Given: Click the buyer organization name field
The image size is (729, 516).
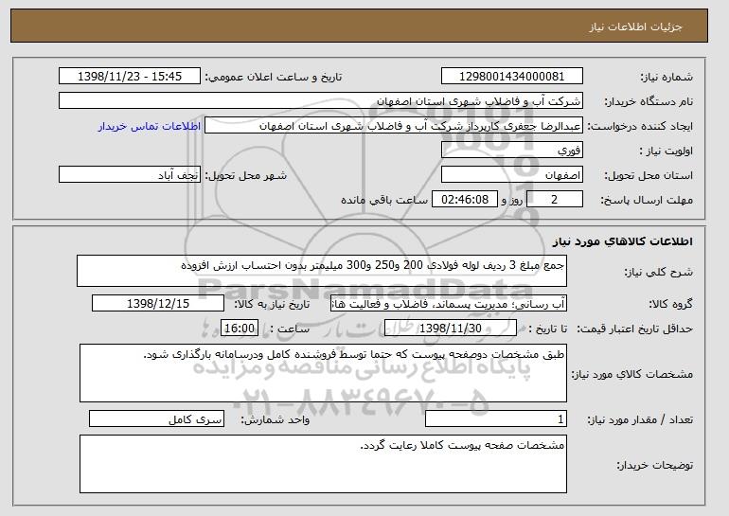Looking at the screenshot, I should pos(321,101).
